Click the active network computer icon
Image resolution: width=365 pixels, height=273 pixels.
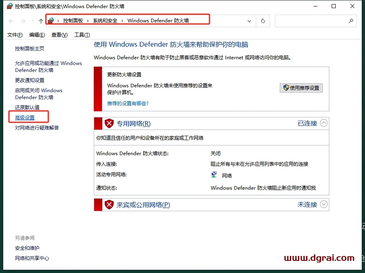(x=214, y=174)
